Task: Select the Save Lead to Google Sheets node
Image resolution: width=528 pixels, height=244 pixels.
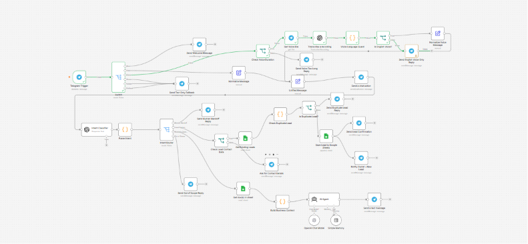Action: (326, 136)
